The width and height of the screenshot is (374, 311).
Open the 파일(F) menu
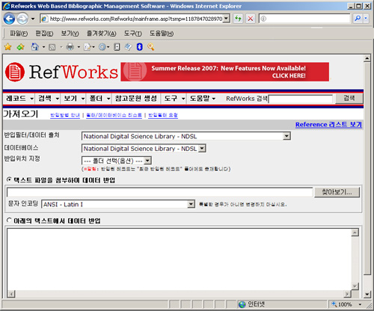(x=19, y=34)
